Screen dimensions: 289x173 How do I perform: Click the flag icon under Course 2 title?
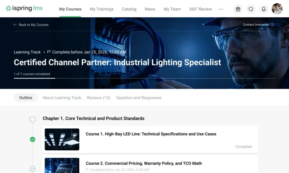(87, 169)
